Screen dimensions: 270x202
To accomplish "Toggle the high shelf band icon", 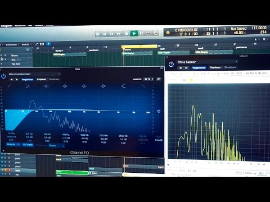I will pyautogui.click(x=123, y=86).
